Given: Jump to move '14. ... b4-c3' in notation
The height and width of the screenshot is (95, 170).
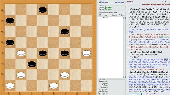Looking at the screenshot, I should [134, 27].
